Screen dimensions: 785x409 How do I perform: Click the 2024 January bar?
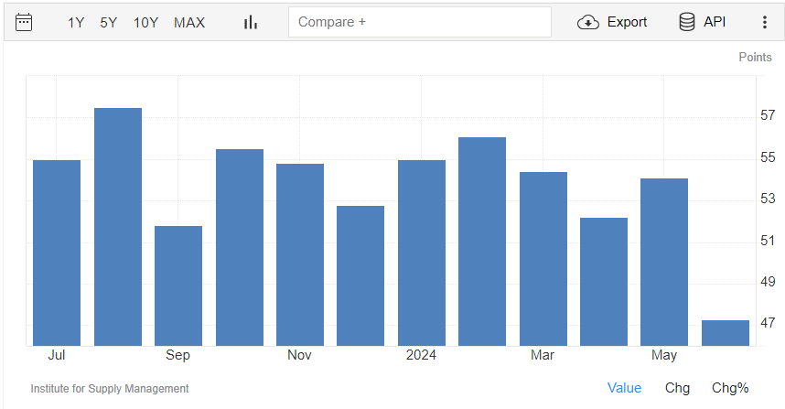click(422, 253)
